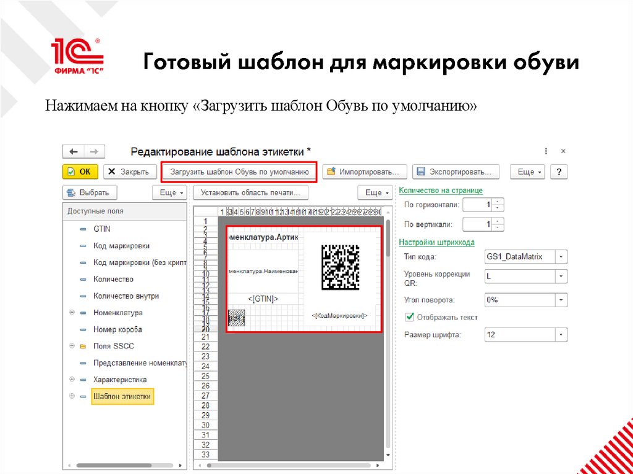Viewport: 633px width, 474px height.
Task: Select Количество внутри field
Action: [x=126, y=296]
